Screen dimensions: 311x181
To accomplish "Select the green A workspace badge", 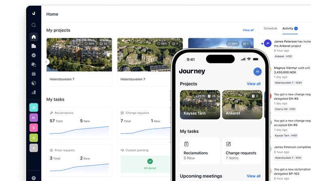I will tap(34, 138).
